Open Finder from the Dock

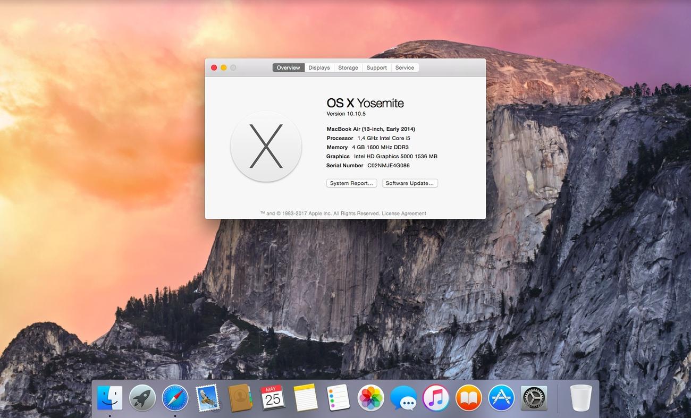109,398
